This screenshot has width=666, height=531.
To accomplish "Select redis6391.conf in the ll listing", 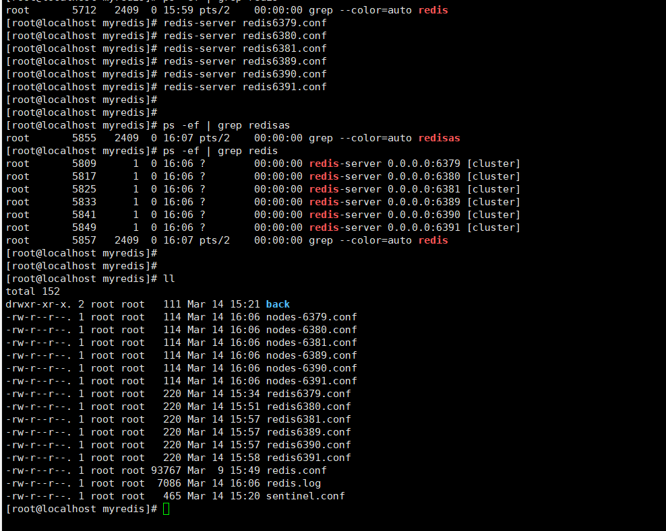I will (308, 458).
